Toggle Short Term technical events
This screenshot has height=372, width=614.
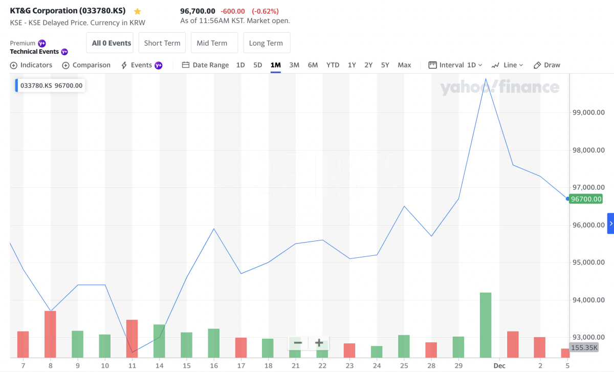pos(162,43)
